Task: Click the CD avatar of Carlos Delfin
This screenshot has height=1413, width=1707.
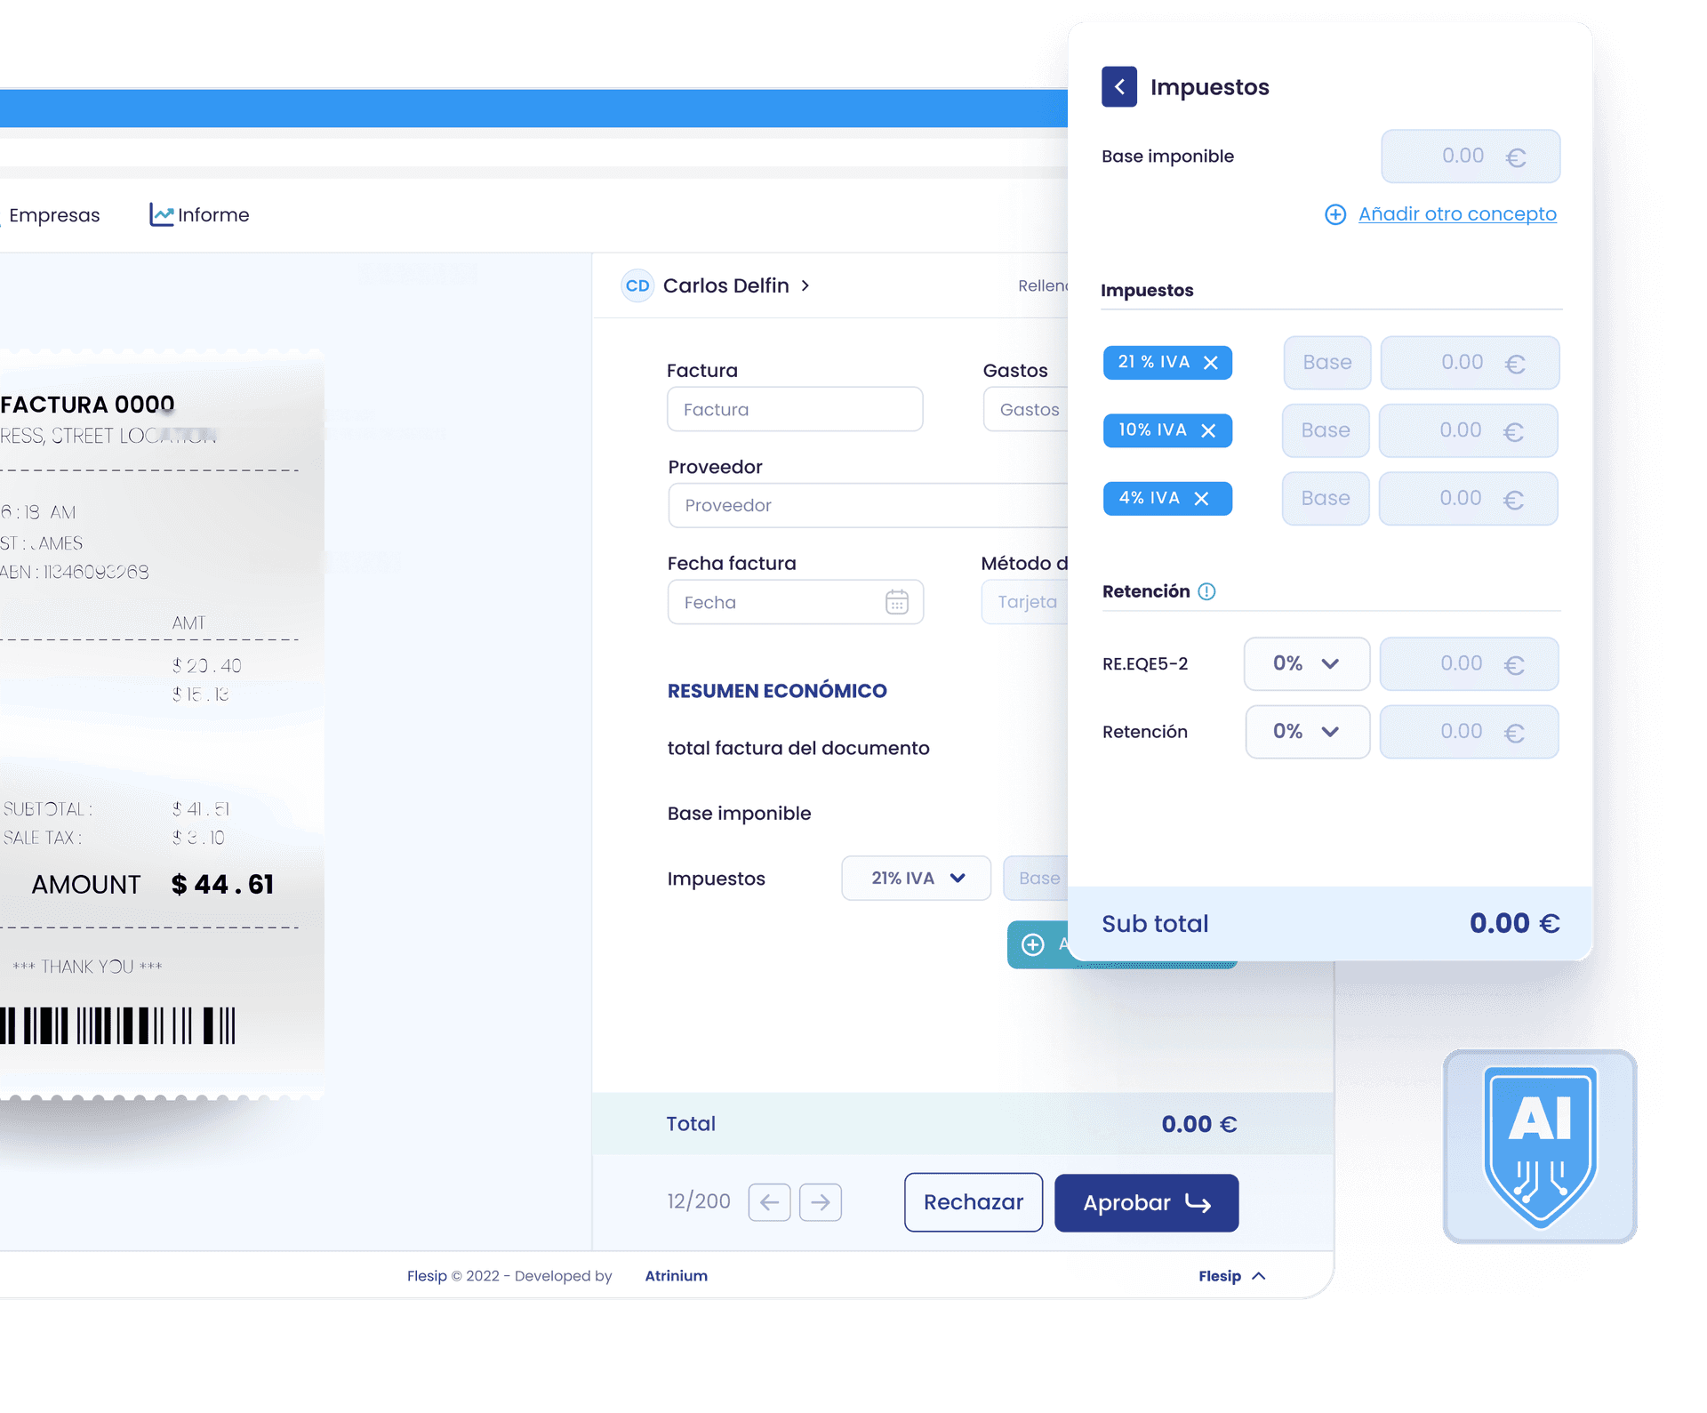Action: pyautogui.click(x=637, y=285)
